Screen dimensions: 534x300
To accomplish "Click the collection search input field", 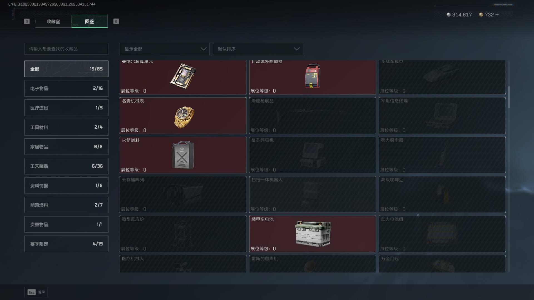I will [66, 49].
